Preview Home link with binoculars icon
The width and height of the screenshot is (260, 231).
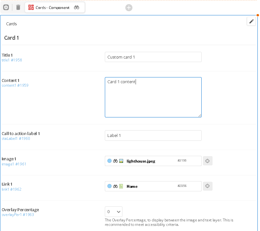(115, 186)
